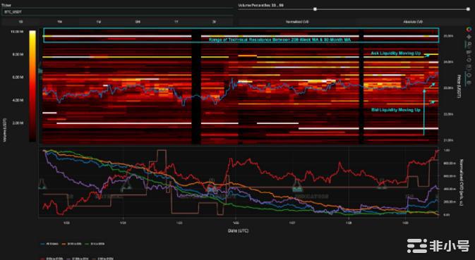
Task: Select the 1D time range tab
Action: pyautogui.click(x=20, y=22)
